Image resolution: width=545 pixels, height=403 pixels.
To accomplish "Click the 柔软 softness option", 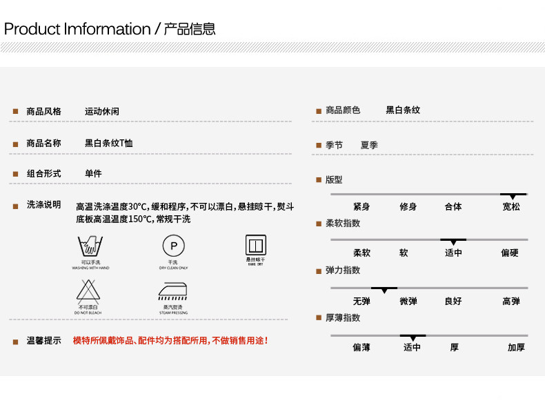I will click(x=361, y=253).
